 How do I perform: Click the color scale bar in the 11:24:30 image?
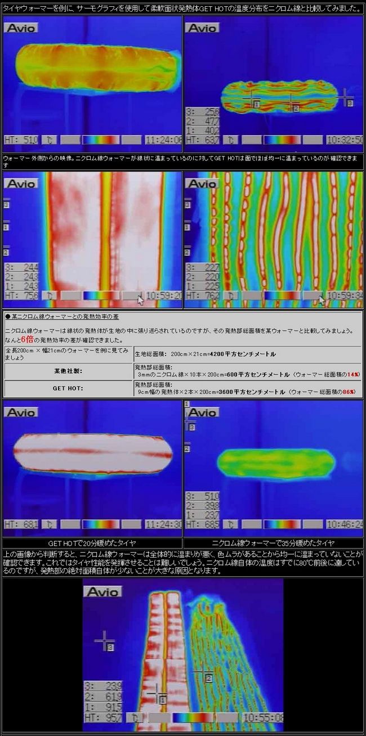(x=101, y=524)
